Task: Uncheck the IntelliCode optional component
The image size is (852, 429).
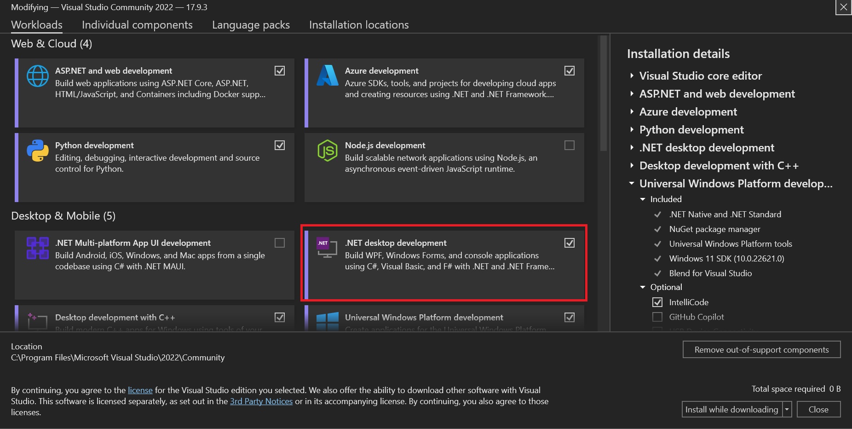Action: [x=657, y=302]
